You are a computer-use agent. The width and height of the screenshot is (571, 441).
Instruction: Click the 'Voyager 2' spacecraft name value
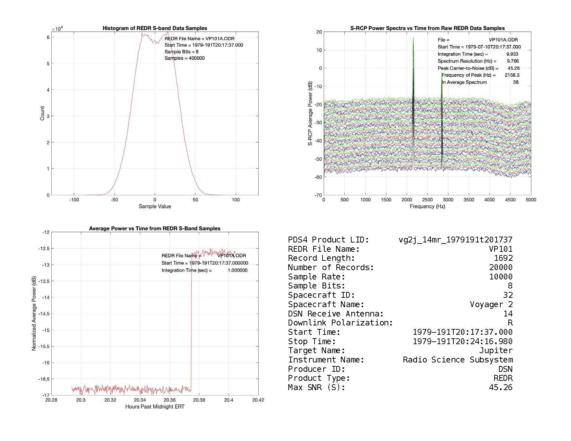point(491,304)
